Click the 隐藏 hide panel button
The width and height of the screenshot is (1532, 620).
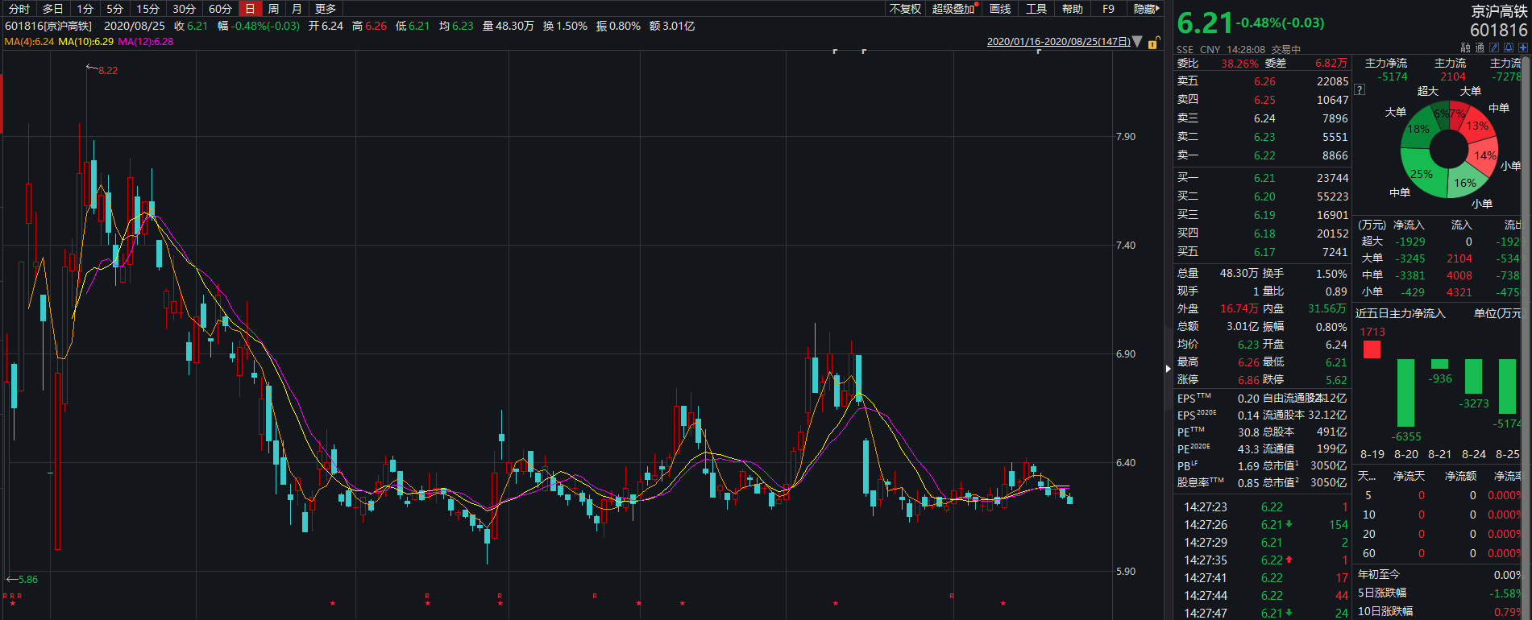[1145, 9]
